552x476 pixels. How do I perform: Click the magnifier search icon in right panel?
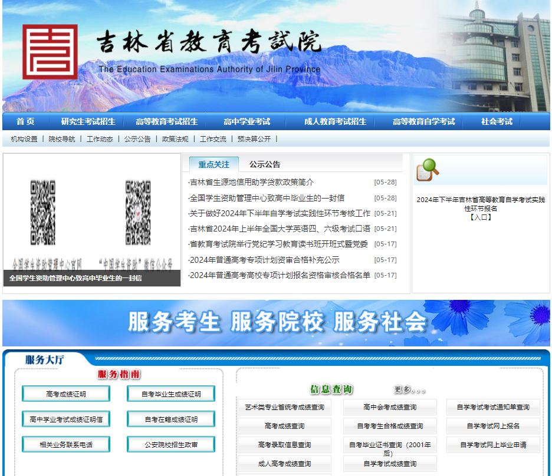pos(428,170)
